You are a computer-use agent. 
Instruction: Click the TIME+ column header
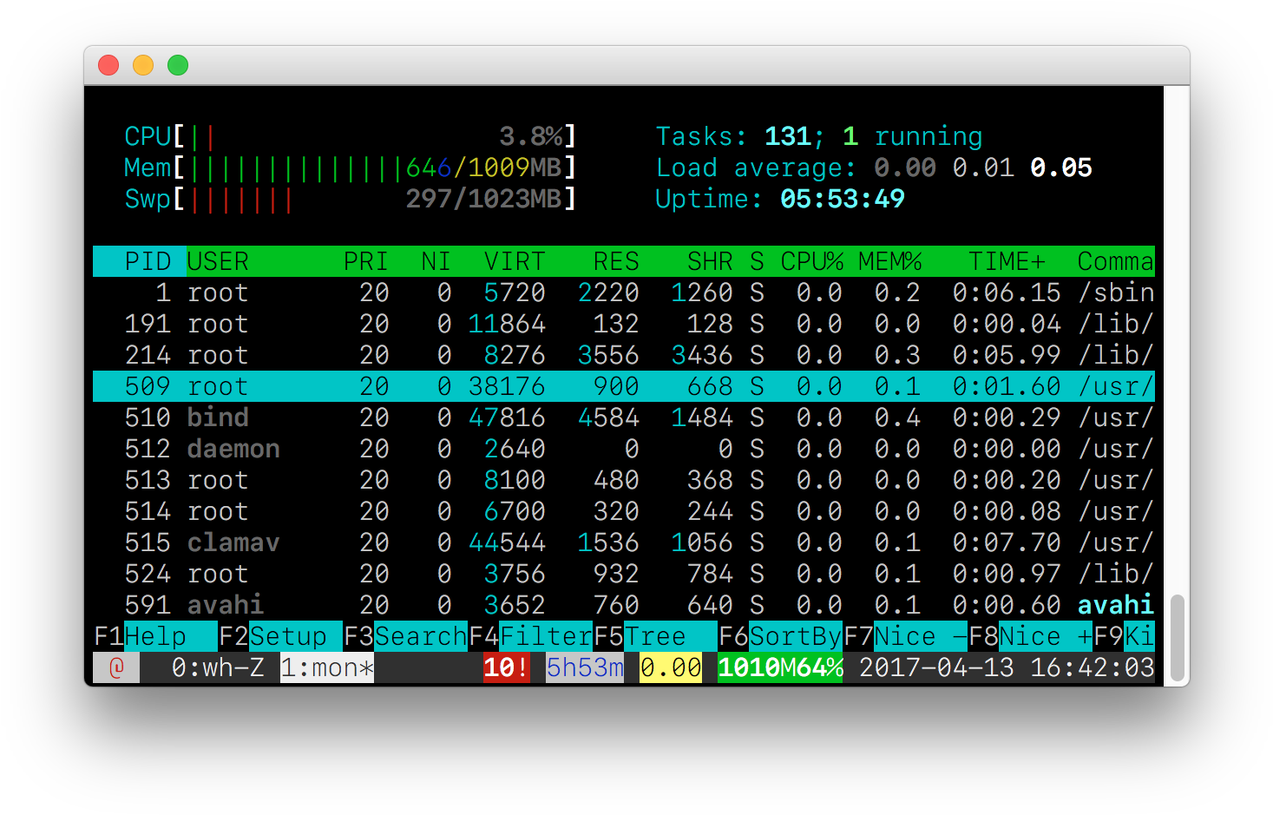(1007, 261)
